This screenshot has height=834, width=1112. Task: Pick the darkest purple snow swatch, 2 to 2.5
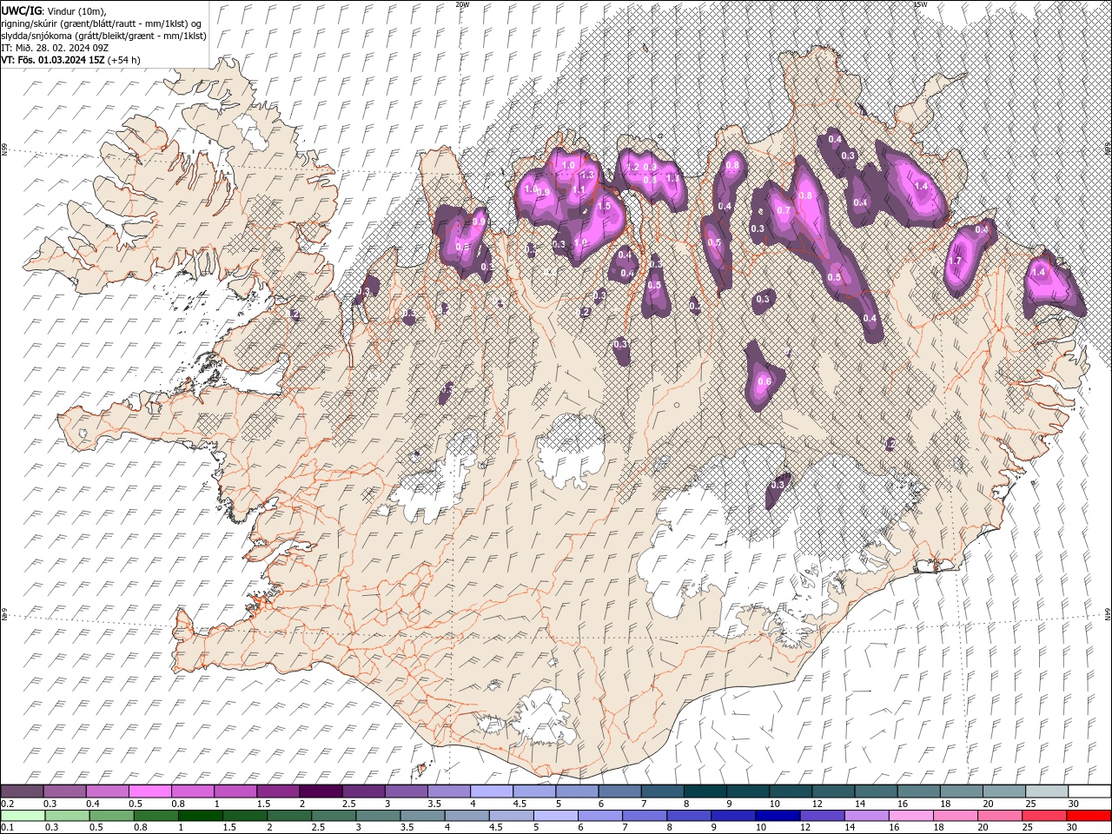[x=321, y=791]
